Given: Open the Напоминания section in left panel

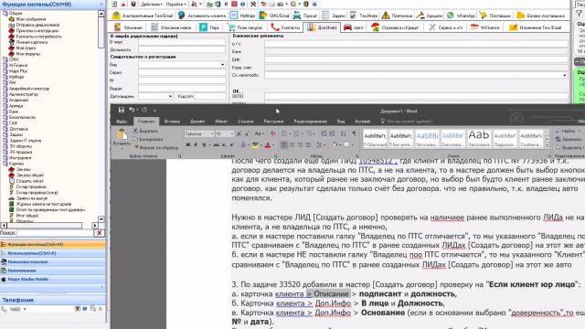Looking at the screenshot, I should point(52,271).
